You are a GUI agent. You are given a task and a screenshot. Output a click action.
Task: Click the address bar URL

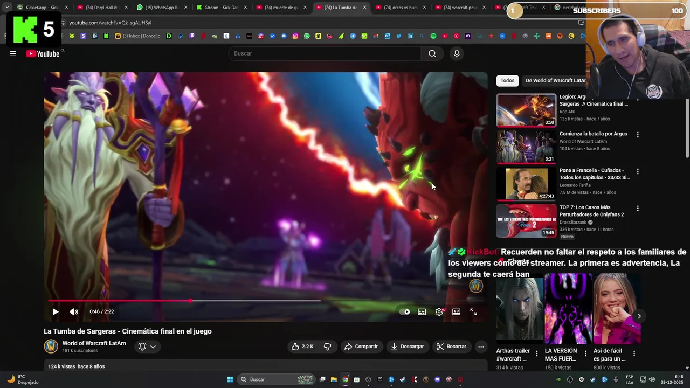[110, 23]
